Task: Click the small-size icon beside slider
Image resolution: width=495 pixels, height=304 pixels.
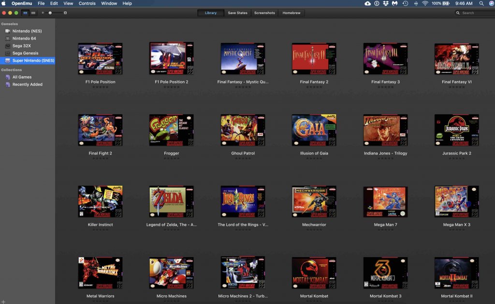Action: (43, 13)
